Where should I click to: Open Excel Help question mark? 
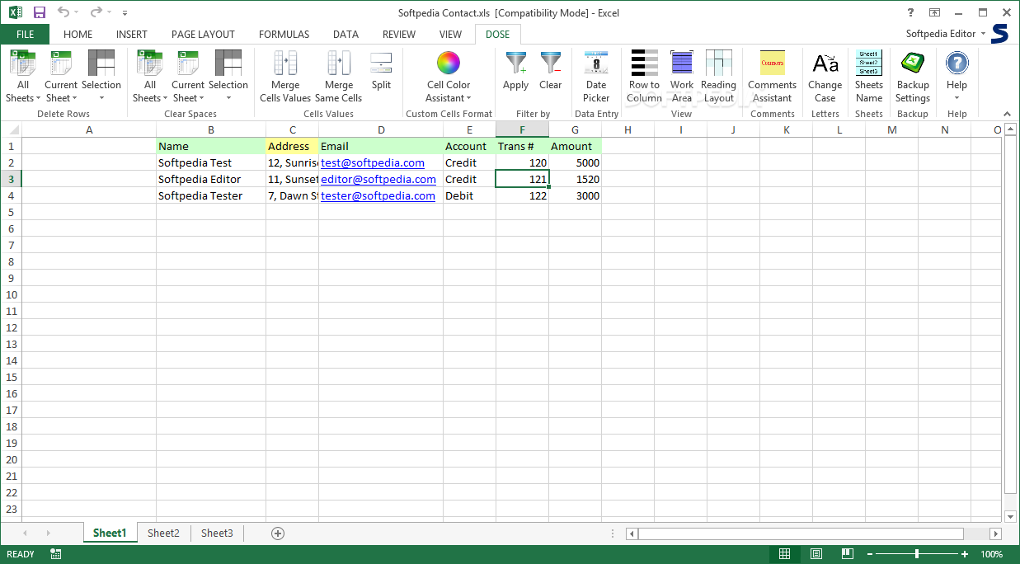click(x=910, y=12)
